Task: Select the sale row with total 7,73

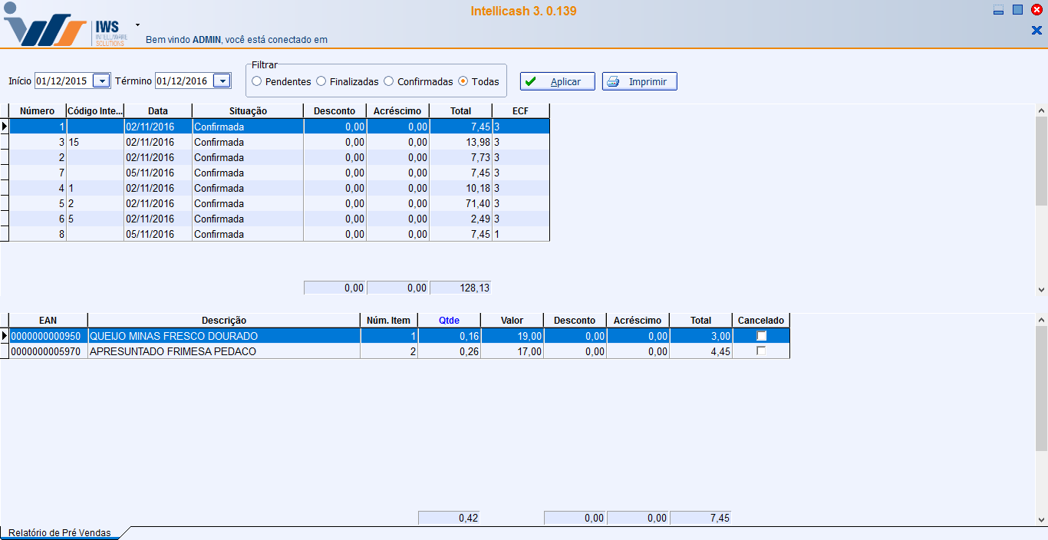Action: pyautogui.click(x=279, y=157)
